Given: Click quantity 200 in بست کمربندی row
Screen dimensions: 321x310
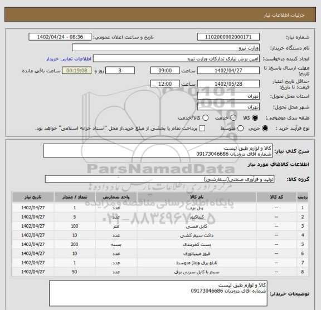Looking at the screenshot, I should coord(75,244).
